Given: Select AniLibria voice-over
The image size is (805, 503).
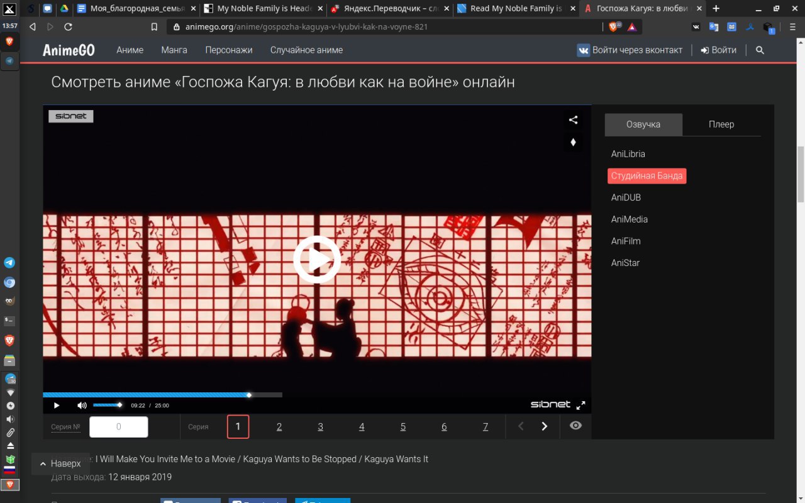Looking at the screenshot, I should (x=628, y=154).
